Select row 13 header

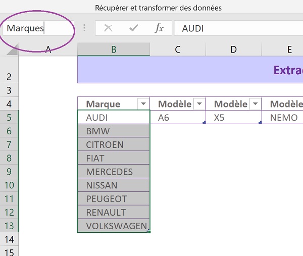9,226
